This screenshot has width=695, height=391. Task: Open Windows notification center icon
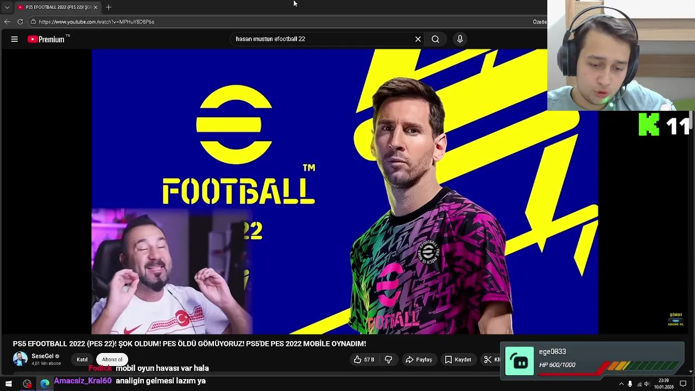683,384
